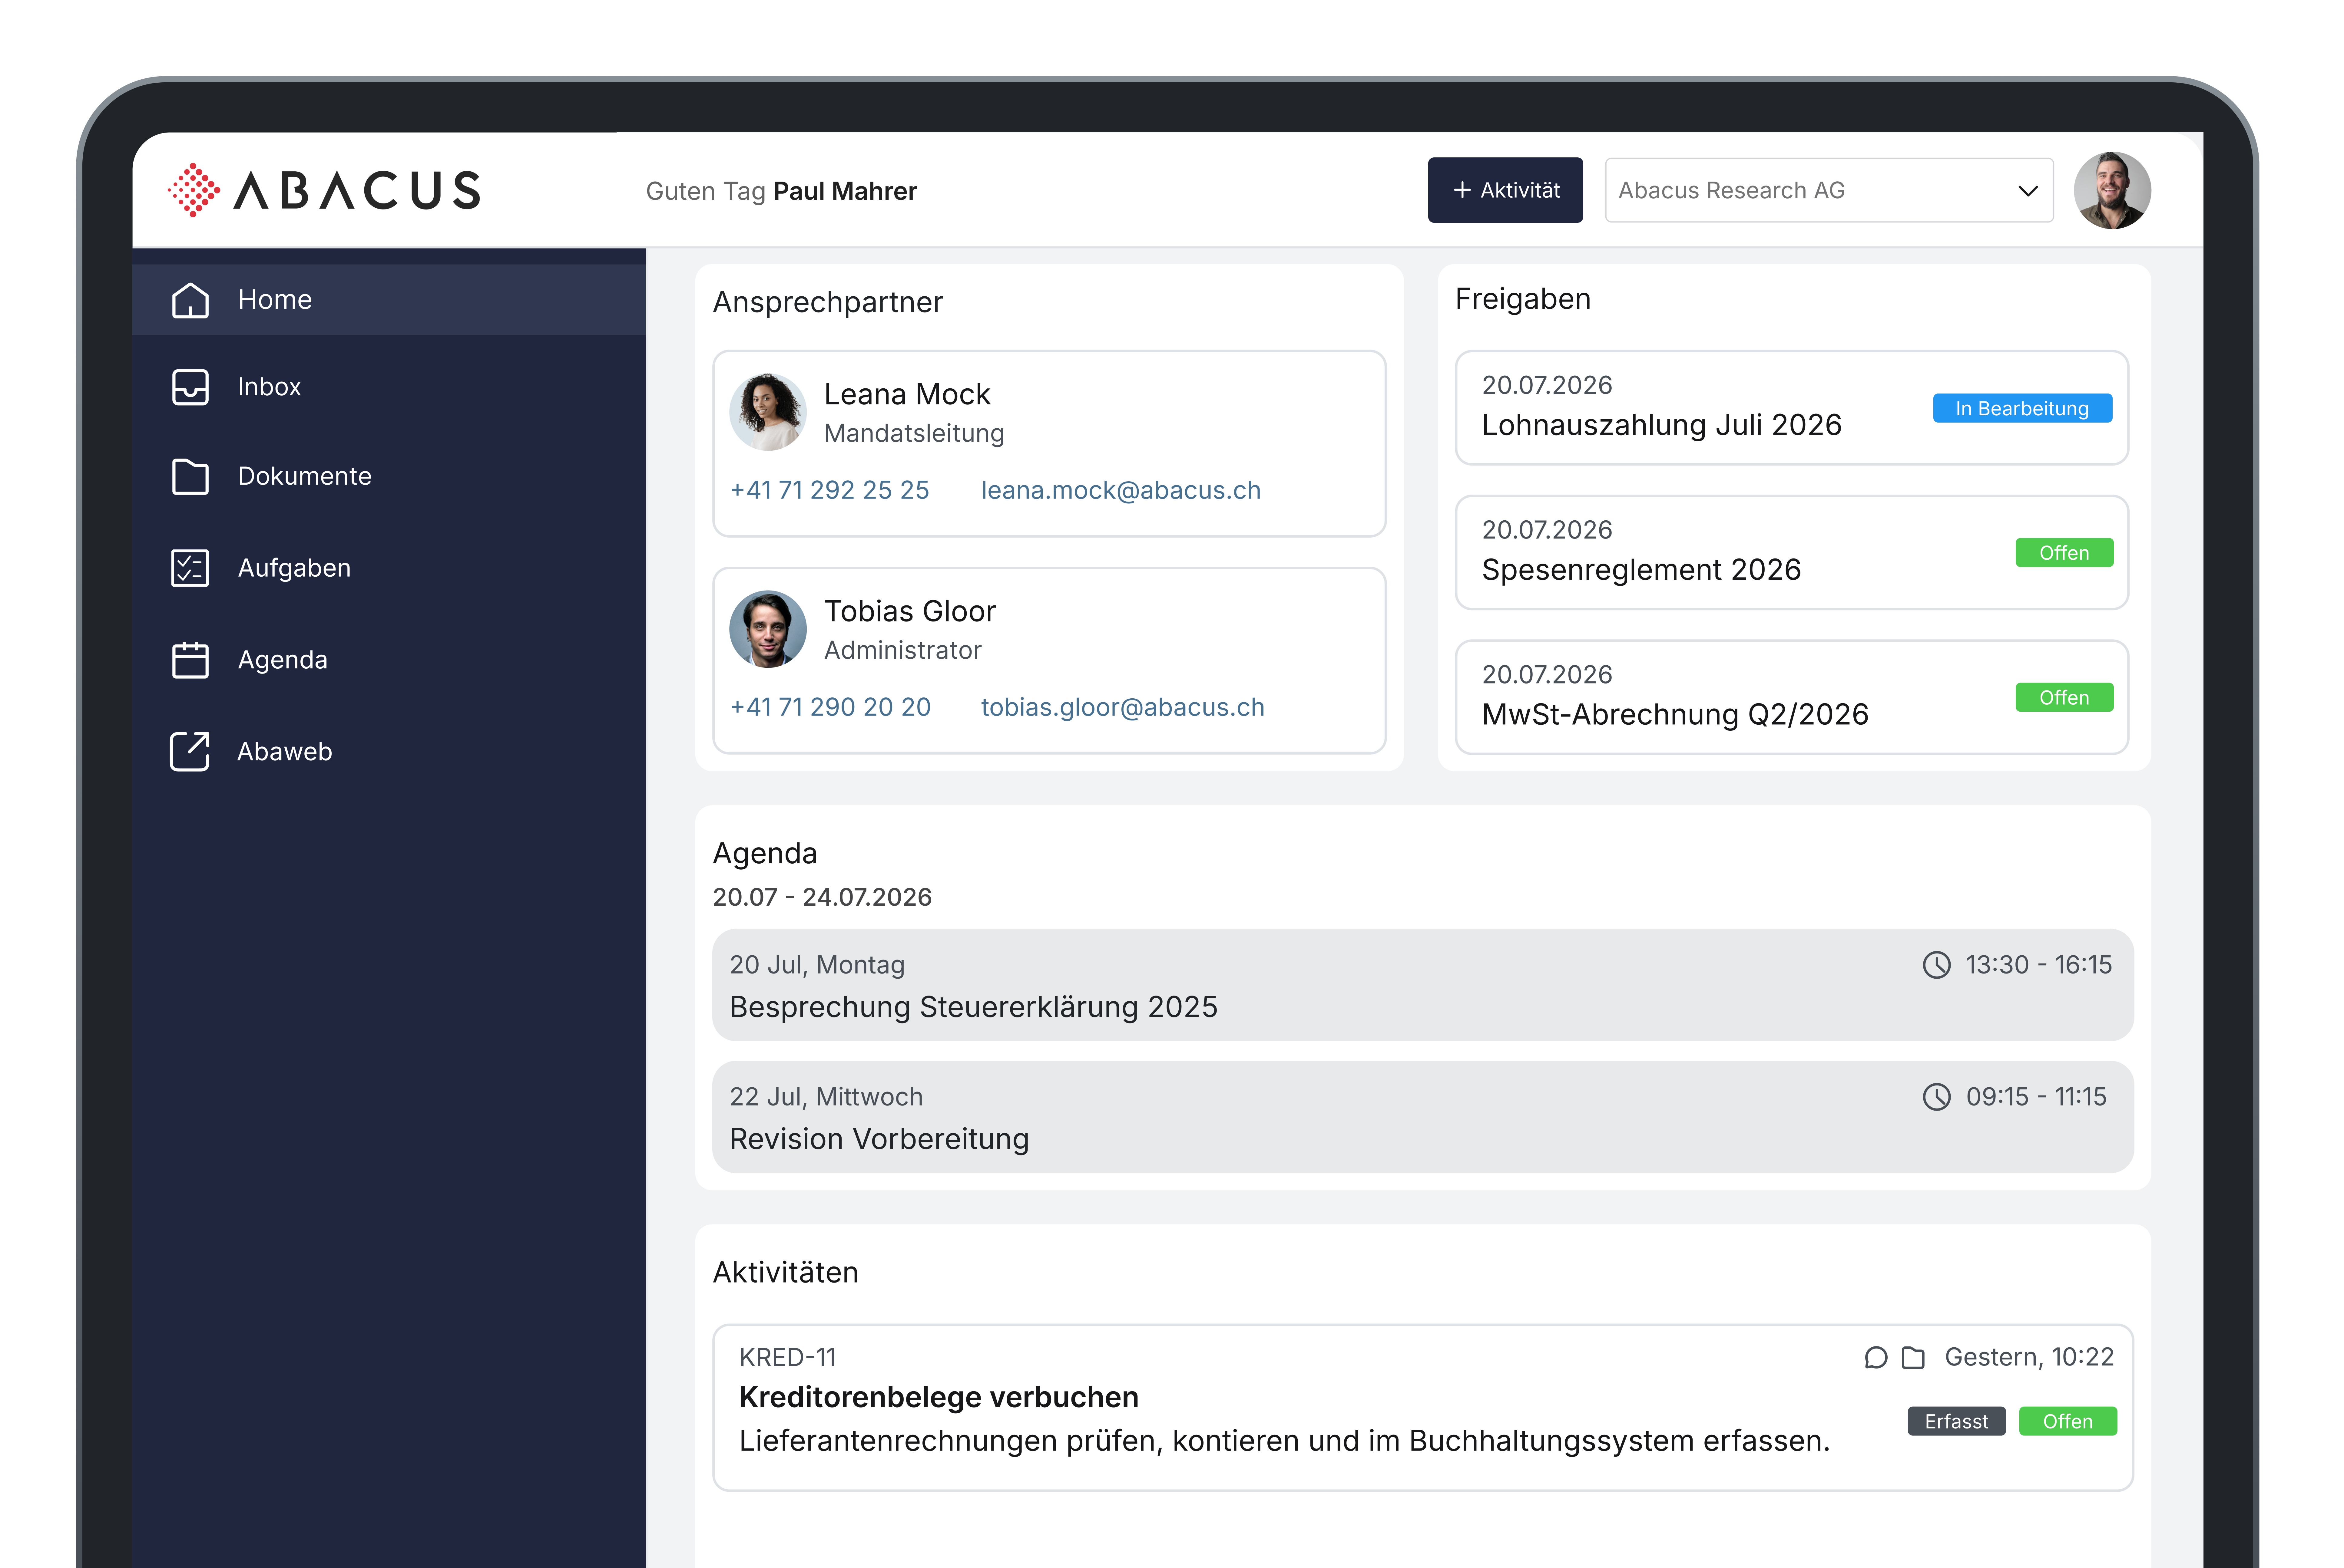Viewport: 2344px width, 1568px height.
Task: Click the Inbox tray icon
Action: (x=190, y=387)
